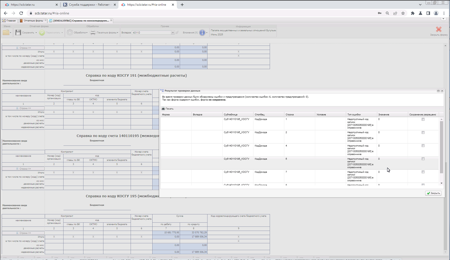Check save-allowed box for row 4

[x=423, y=146]
